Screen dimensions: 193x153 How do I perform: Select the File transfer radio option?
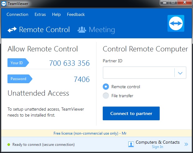[106, 96]
